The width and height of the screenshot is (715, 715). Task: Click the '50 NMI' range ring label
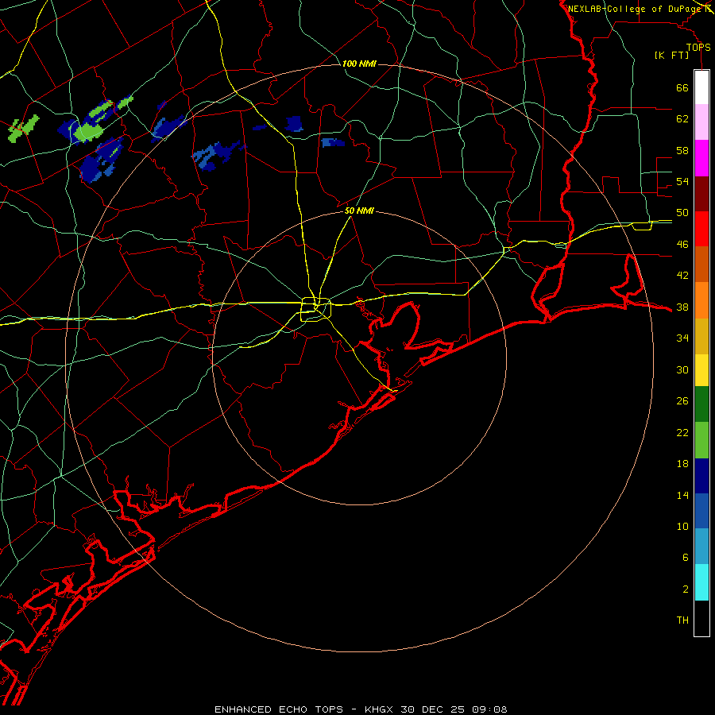pos(359,211)
